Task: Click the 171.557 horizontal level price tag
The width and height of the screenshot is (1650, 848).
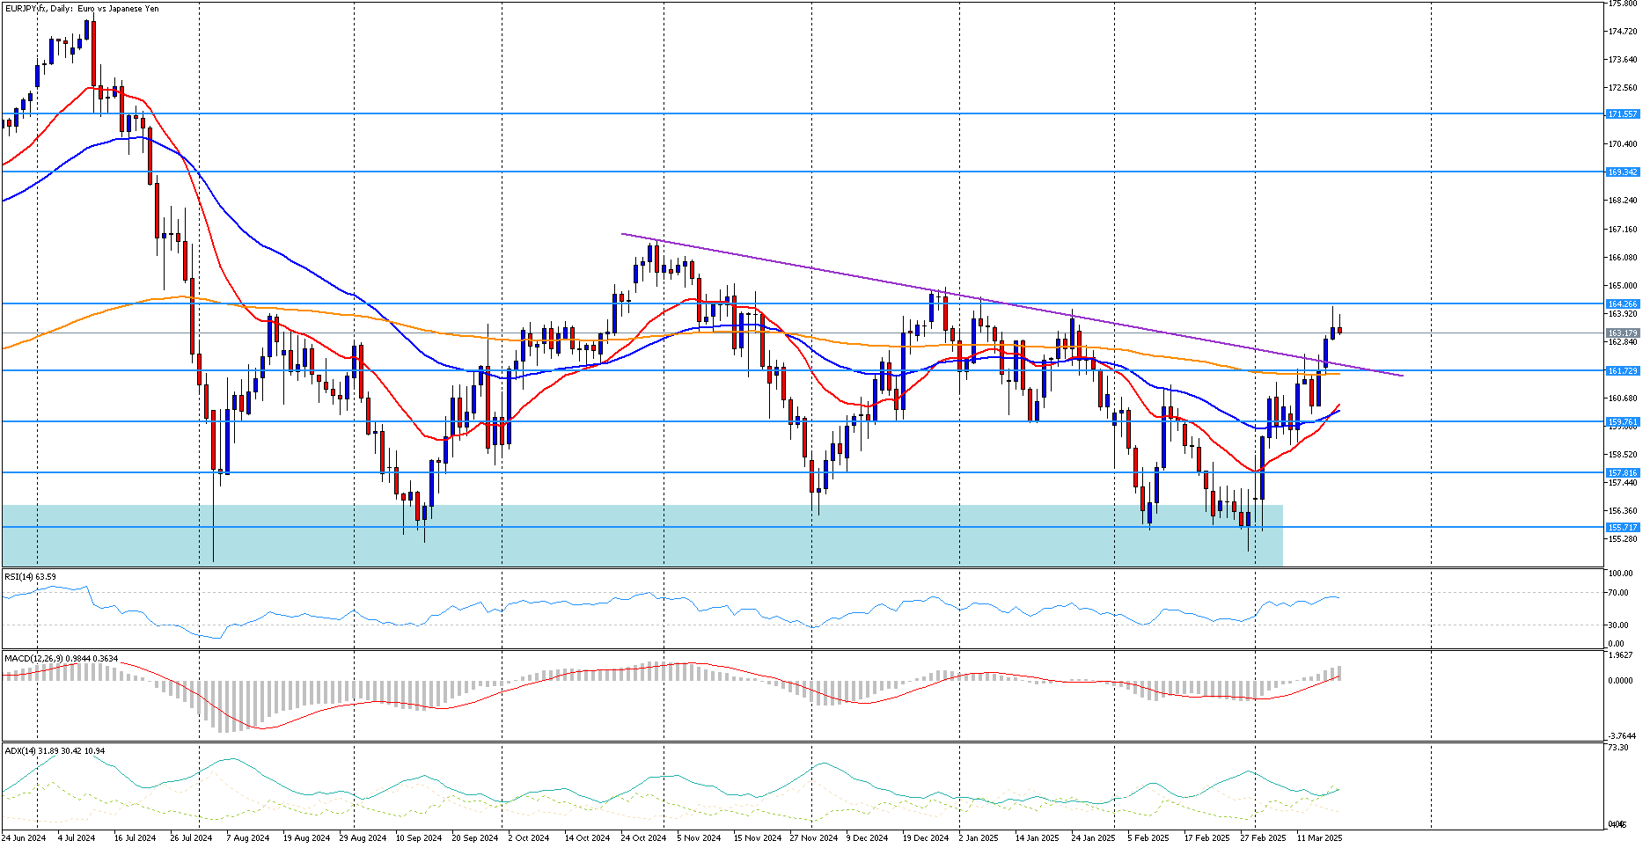Action: tap(1623, 114)
